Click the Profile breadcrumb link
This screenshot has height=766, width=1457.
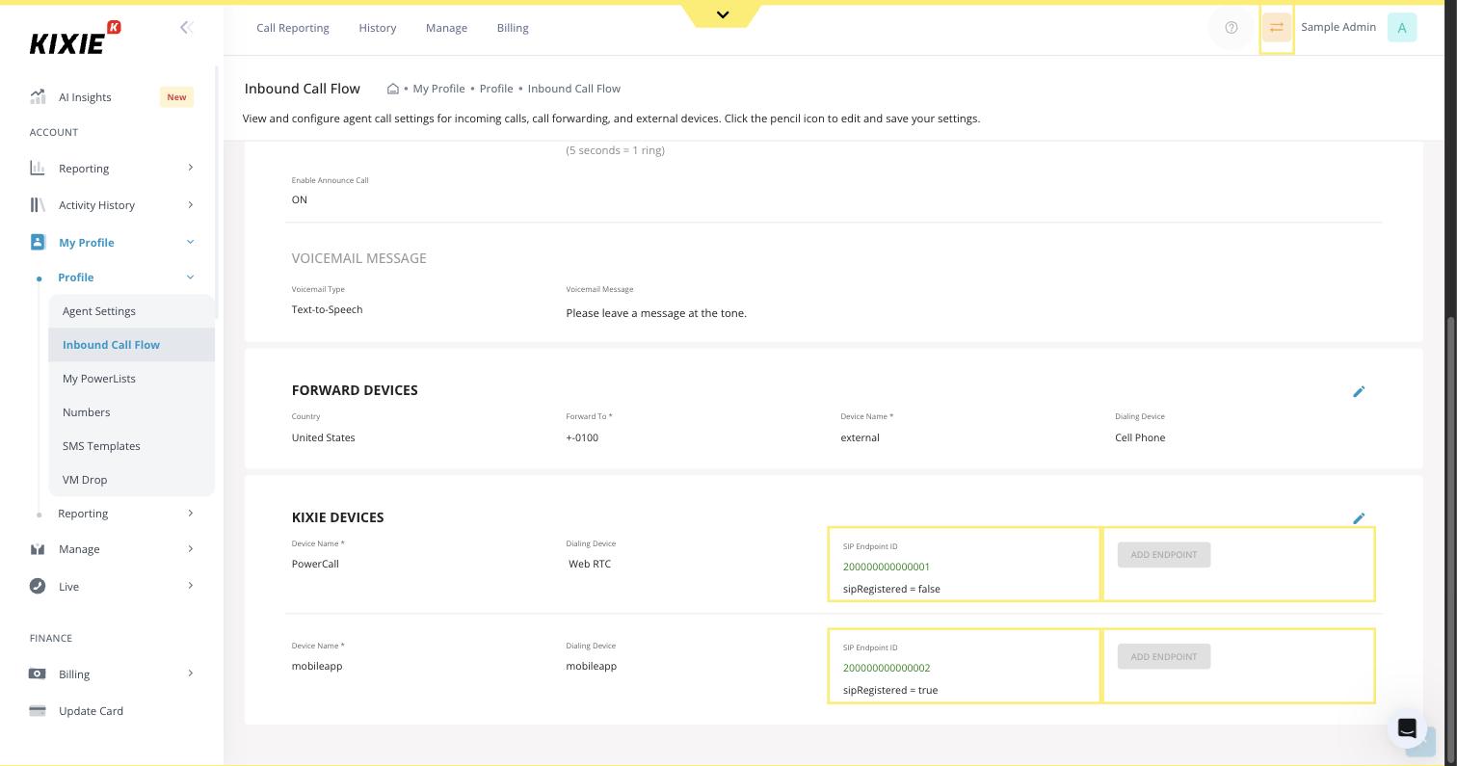[x=496, y=89]
